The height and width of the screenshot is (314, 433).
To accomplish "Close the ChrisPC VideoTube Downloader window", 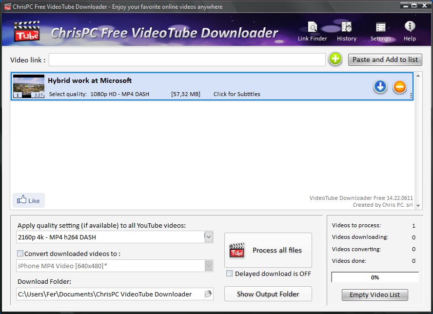I will tap(424, 5).
